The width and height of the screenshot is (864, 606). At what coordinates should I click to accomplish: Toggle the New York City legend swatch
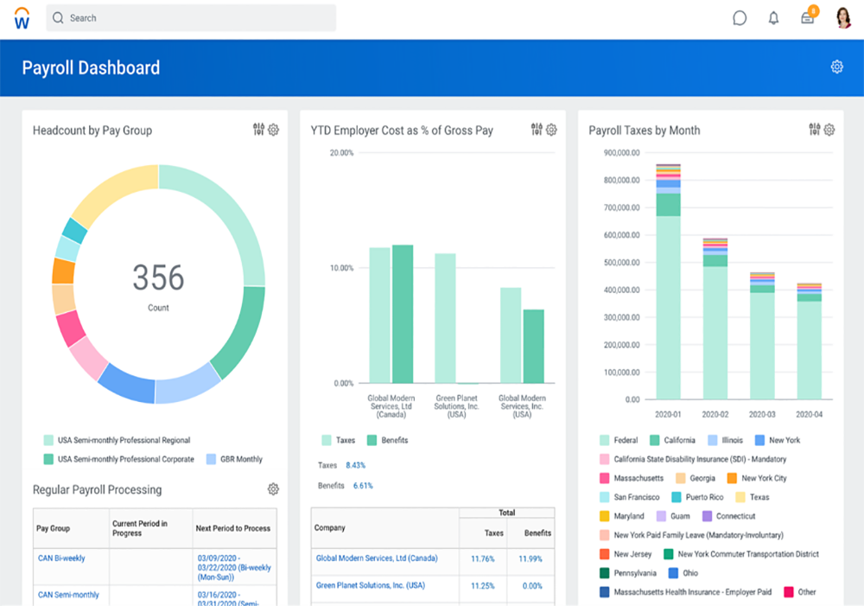click(x=732, y=478)
